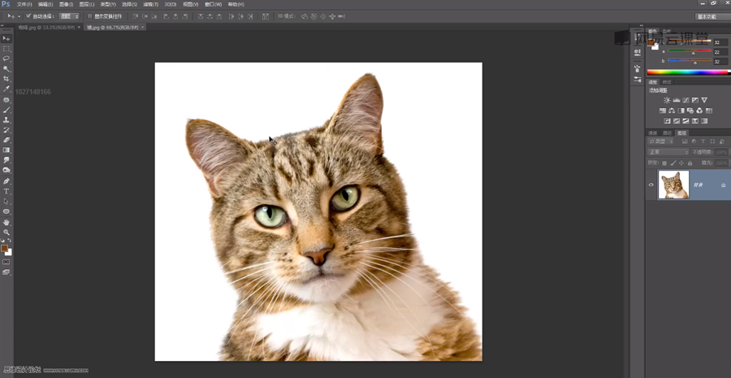731x378 pixels.
Task: Open the 窗口(W) menu
Action: point(214,4)
